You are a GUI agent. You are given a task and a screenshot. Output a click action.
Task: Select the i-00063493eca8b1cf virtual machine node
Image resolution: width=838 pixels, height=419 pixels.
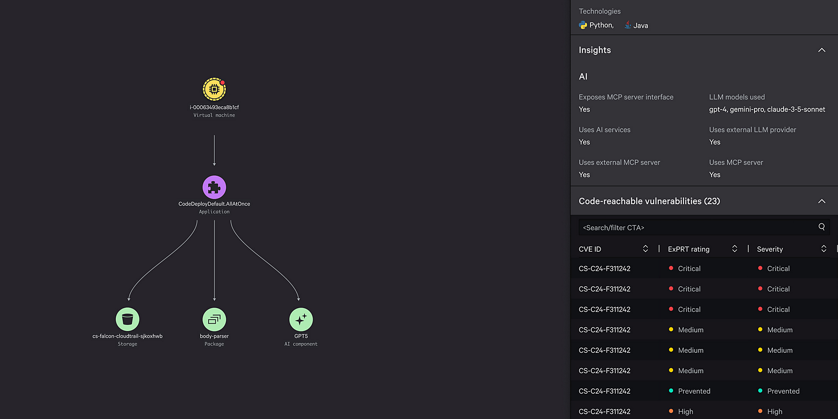pos(214,89)
